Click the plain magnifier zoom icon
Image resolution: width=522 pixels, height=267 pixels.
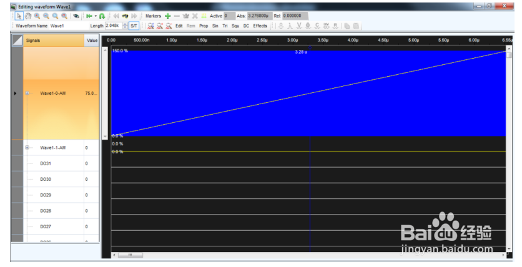[x=55, y=16]
